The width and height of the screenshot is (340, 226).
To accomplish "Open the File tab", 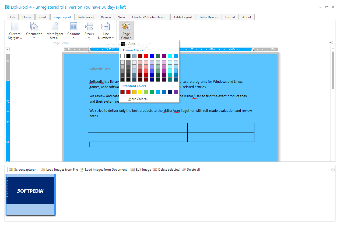I will point(13,17).
